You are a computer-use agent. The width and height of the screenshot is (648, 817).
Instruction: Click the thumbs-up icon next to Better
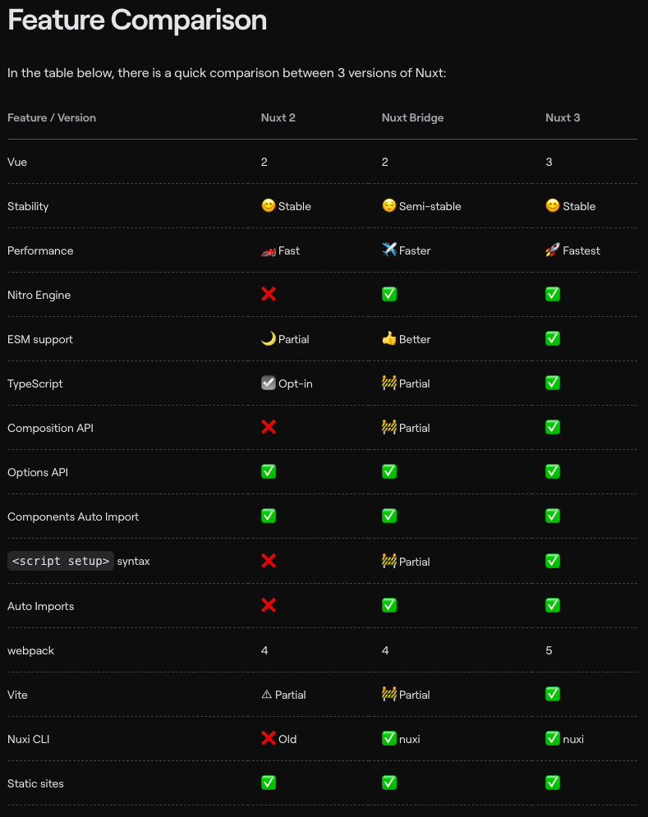tap(389, 338)
